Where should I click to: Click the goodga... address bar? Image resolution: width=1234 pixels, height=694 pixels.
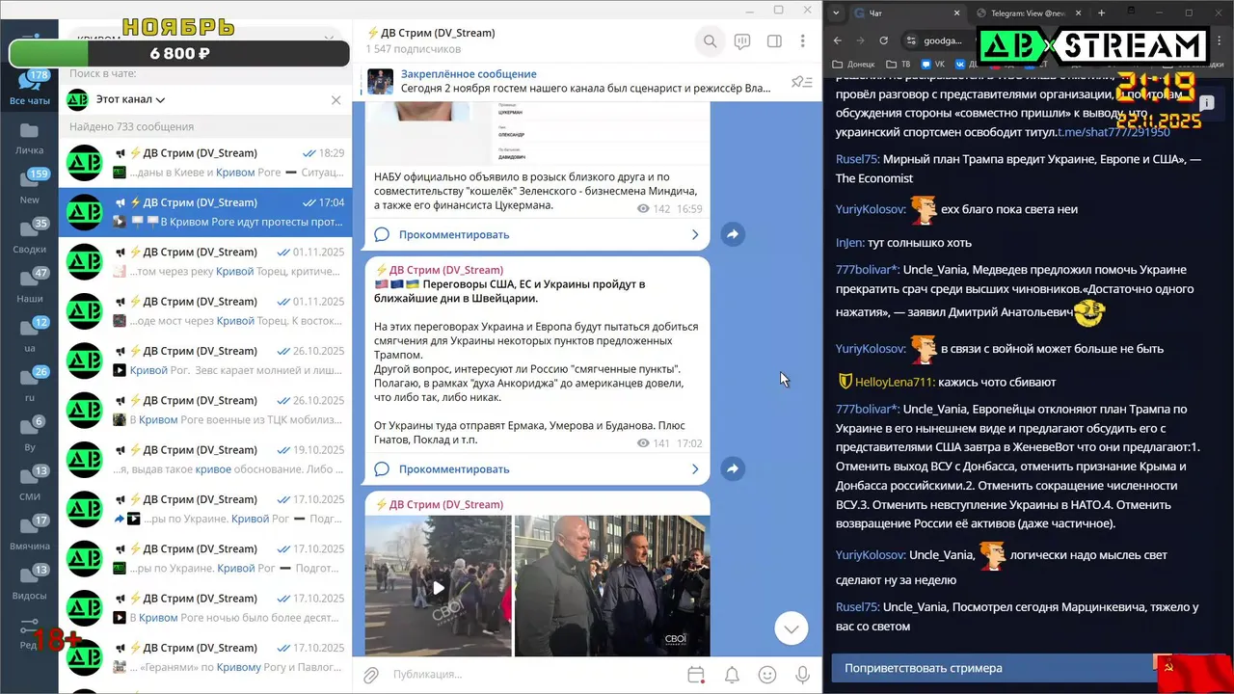tap(943, 40)
